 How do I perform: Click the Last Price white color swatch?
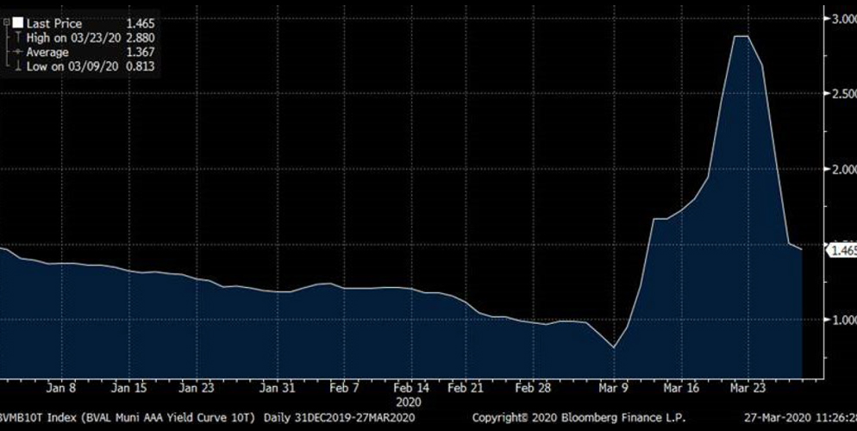(x=18, y=23)
